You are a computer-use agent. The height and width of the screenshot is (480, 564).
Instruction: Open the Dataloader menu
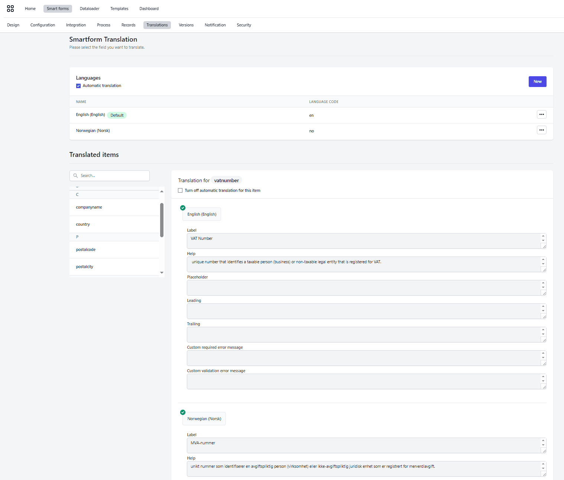90,9
